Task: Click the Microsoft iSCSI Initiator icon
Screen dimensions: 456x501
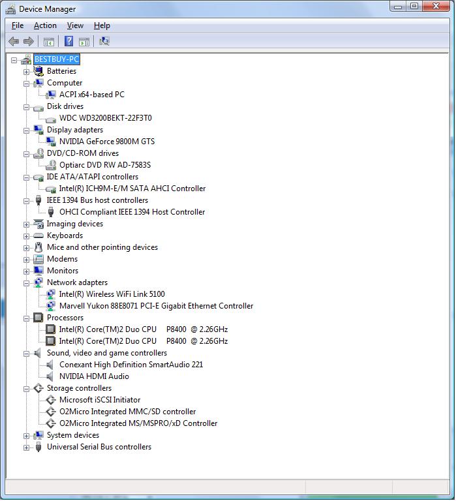Action: pos(51,400)
